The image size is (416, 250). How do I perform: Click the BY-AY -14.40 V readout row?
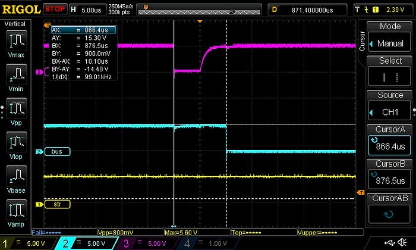point(83,69)
